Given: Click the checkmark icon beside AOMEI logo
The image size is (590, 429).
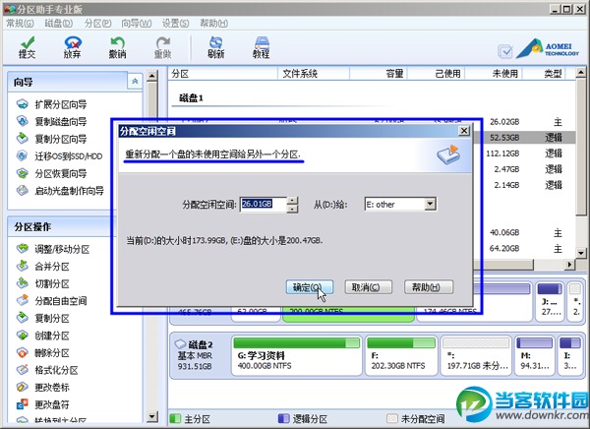Looking at the screenshot, I should tap(505, 51).
